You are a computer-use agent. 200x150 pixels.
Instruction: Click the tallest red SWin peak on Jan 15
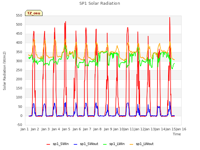tap(170, 18)
